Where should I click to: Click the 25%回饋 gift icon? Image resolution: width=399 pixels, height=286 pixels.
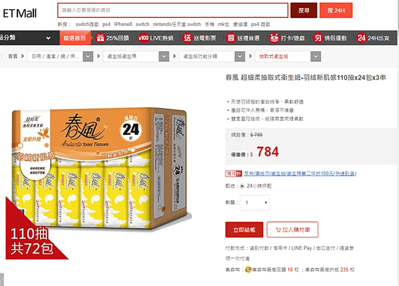coord(100,38)
